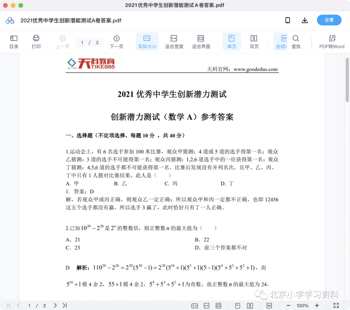The width and height of the screenshot is (350, 310).
Task: Click bottom bar double page icon
Action: [250, 305]
